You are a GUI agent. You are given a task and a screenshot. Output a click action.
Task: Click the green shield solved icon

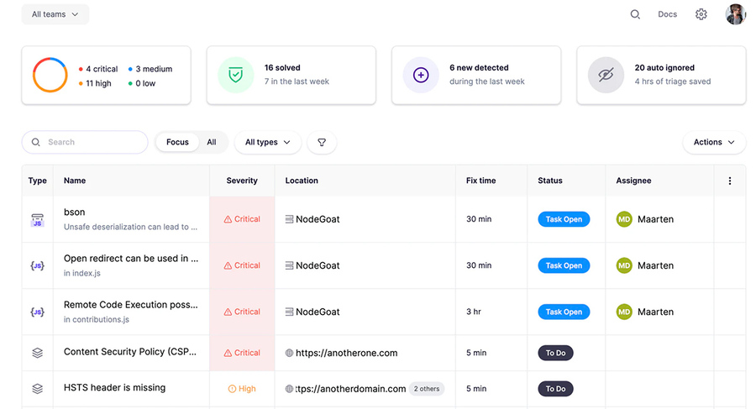[x=236, y=75]
